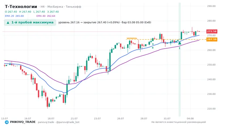The height and width of the screenshot is (126, 225).
Task: Click the 04.08 date on time axis
Action: [x=190, y=119]
